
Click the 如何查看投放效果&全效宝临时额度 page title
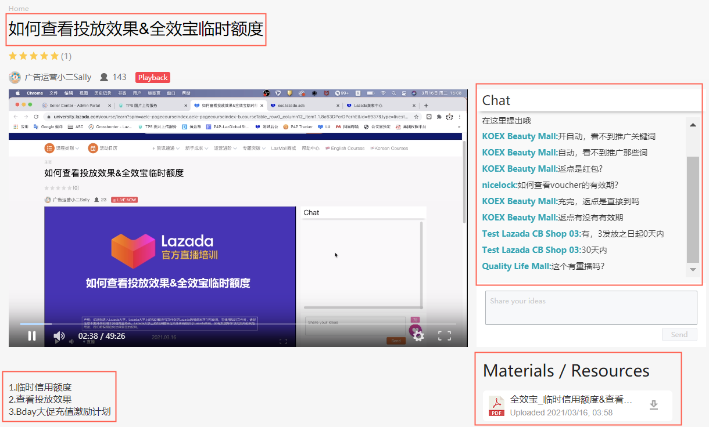point(136,29)
